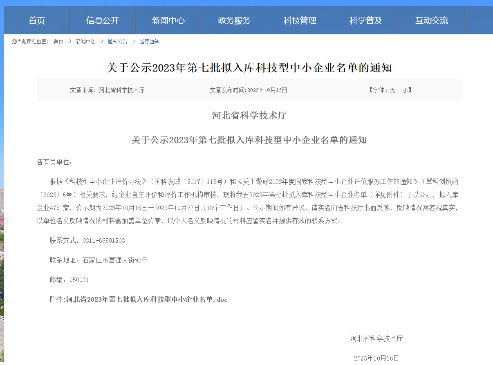Image resolution: width=493 pixels, height=365 pixels.
Task: Set font size to 大 (large)
Action: [392, 90]
